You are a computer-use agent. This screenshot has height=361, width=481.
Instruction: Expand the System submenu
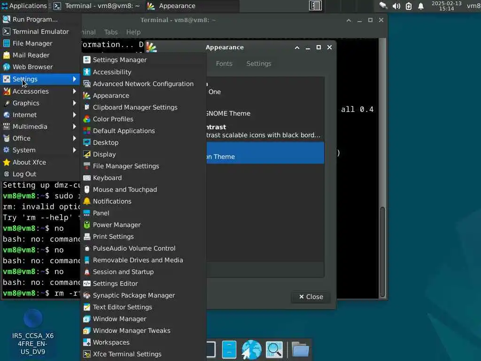[40, 150]
